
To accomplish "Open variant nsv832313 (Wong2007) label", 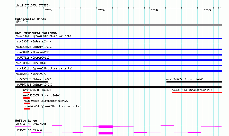I will [31, 74].
